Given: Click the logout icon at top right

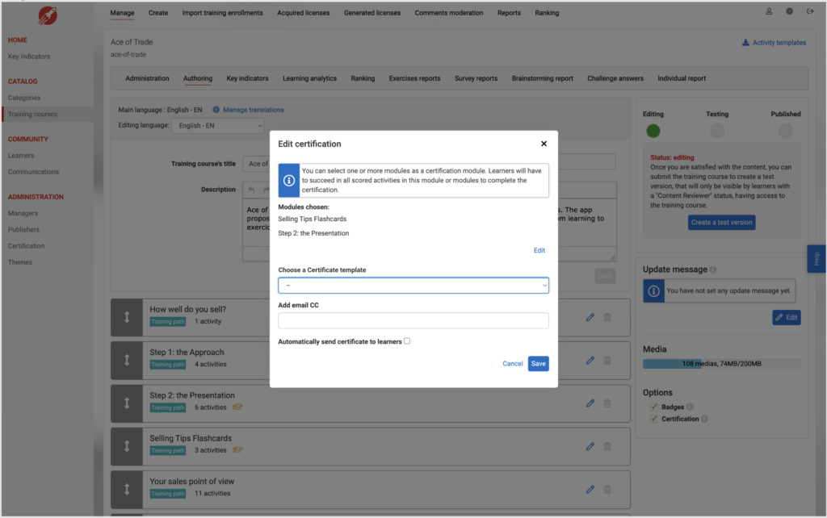Looking at the screenshot, I should pyautogui.click(x=810, y=12).
